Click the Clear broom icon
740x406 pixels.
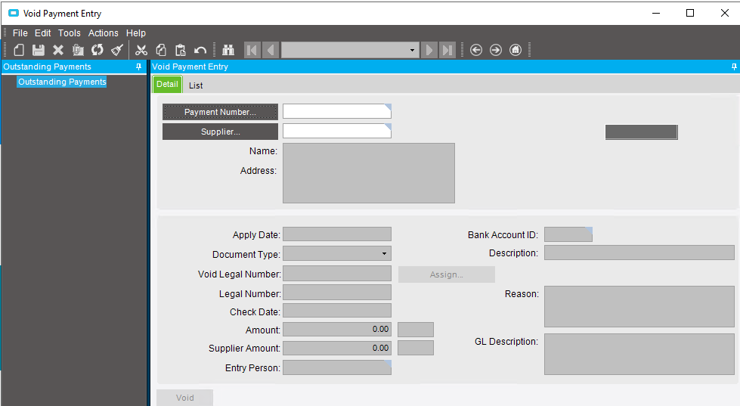pos(117,50)
